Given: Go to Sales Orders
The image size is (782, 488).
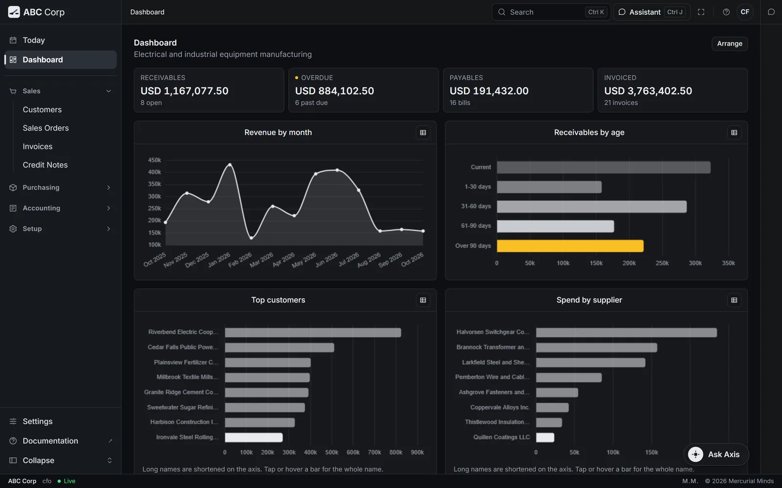Looking at the screenshot, I should point(46,128).
